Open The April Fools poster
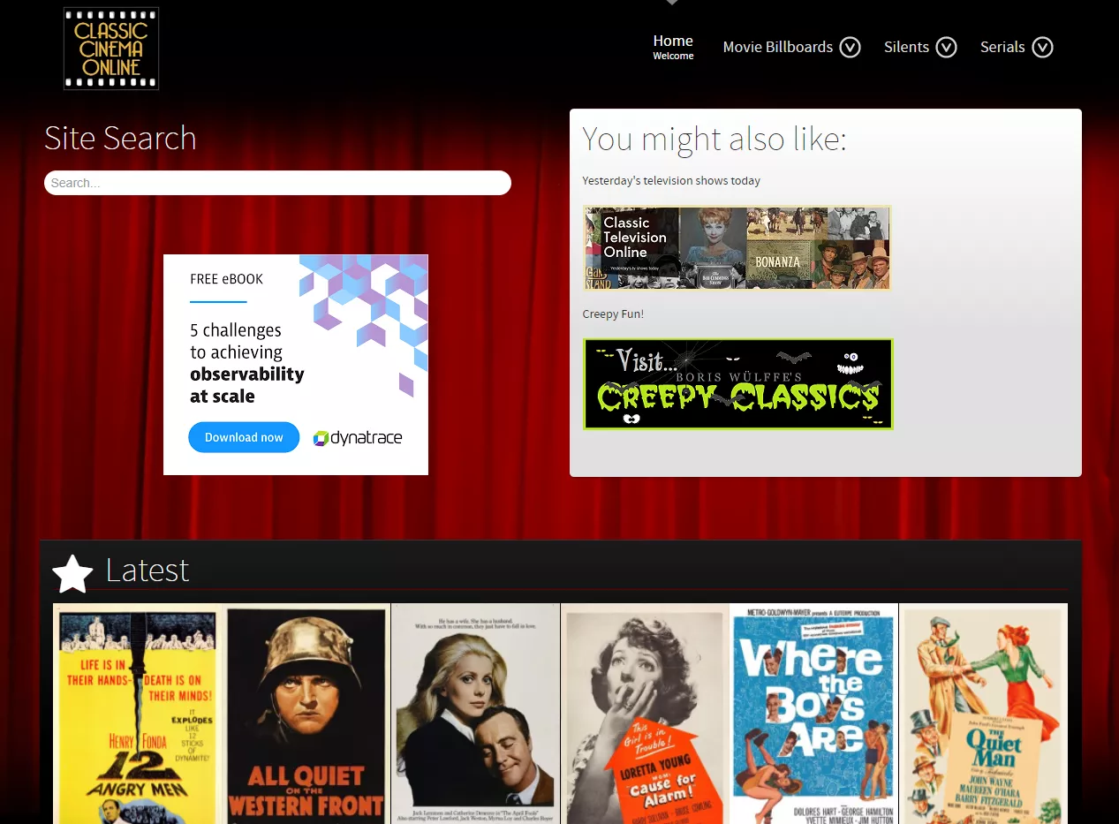Screen dimensions: 1119x824 (475, 714)
